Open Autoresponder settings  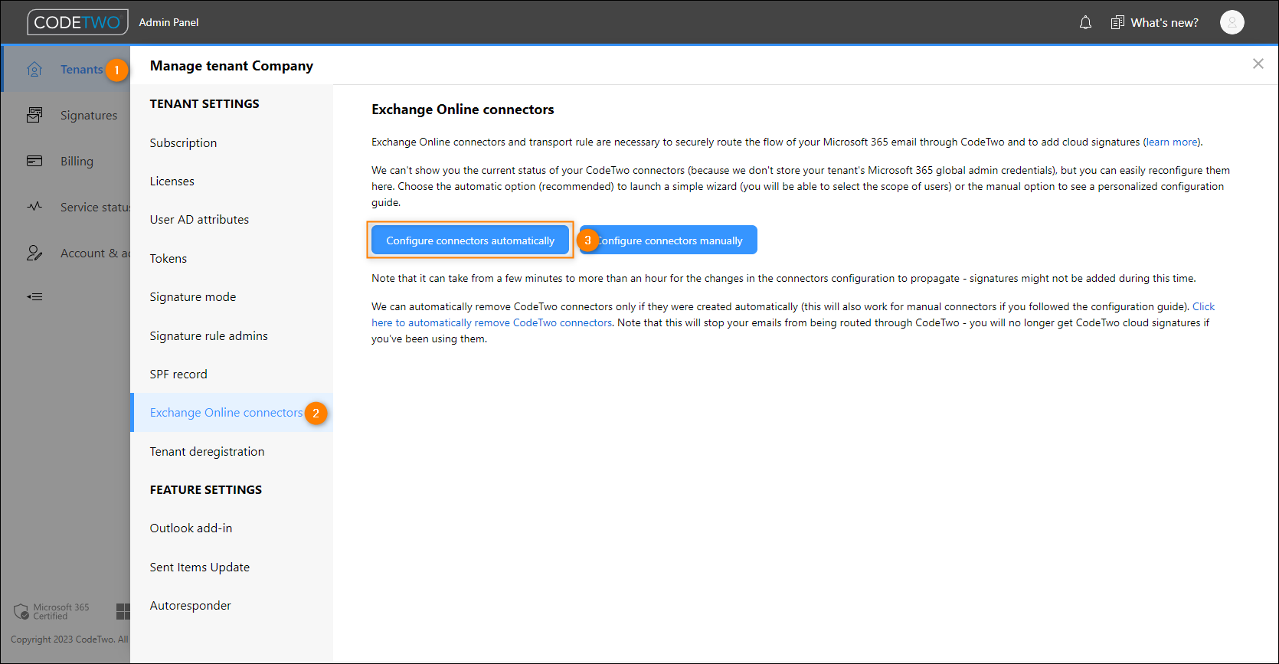click(x=190, y=606)
